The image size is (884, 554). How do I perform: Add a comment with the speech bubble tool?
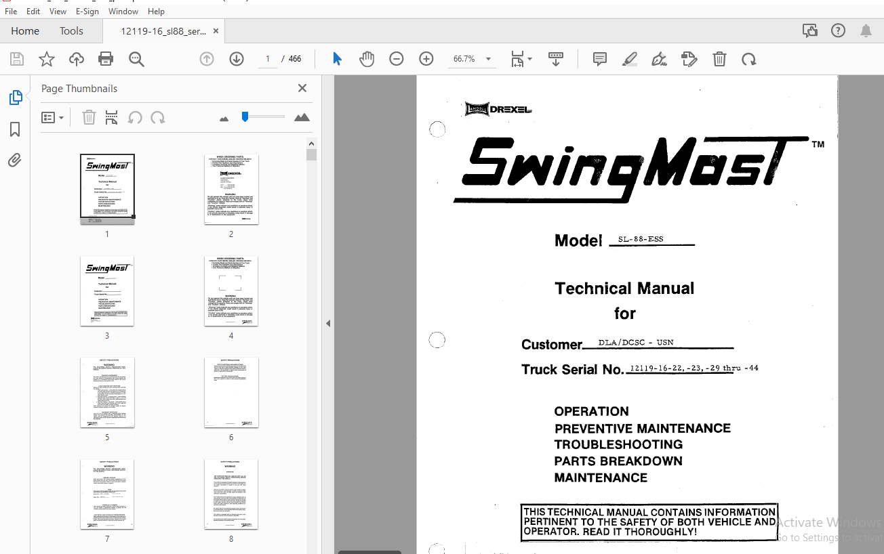(600, 59)
